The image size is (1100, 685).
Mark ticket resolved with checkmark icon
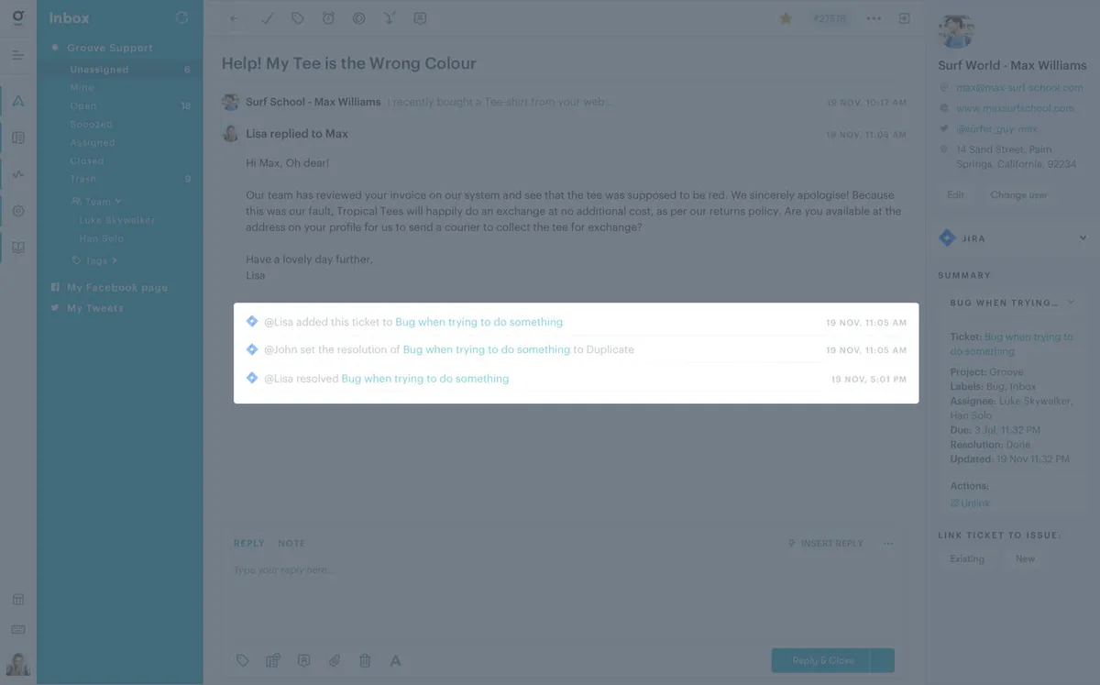[267, 18]
